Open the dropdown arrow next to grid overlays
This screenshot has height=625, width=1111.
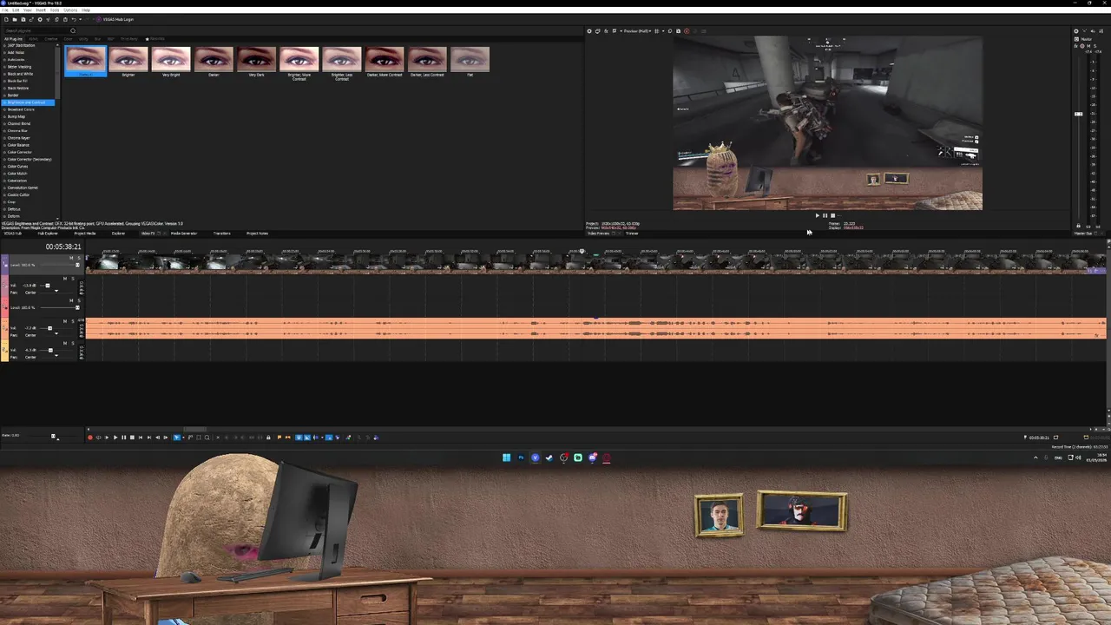pyautogui.click(x=663, y=31)
